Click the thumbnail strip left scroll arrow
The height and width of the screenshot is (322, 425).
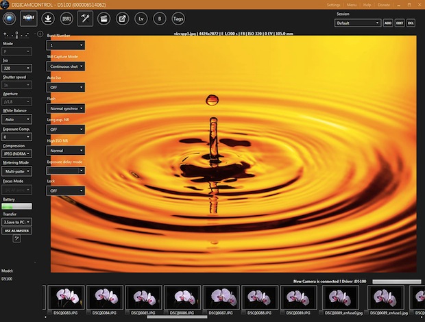[45, 317]
